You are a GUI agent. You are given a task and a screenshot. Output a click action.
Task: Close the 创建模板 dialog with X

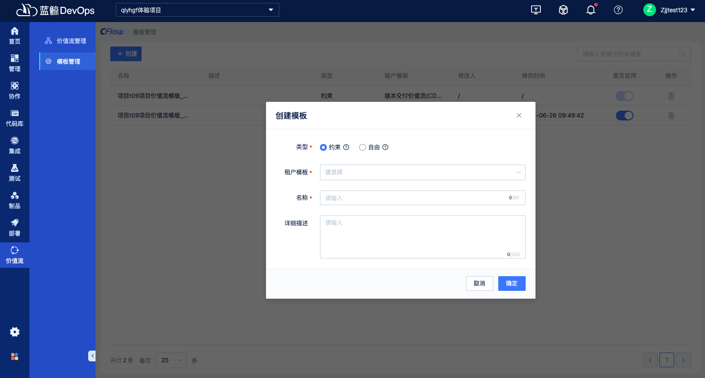point(519,116)
